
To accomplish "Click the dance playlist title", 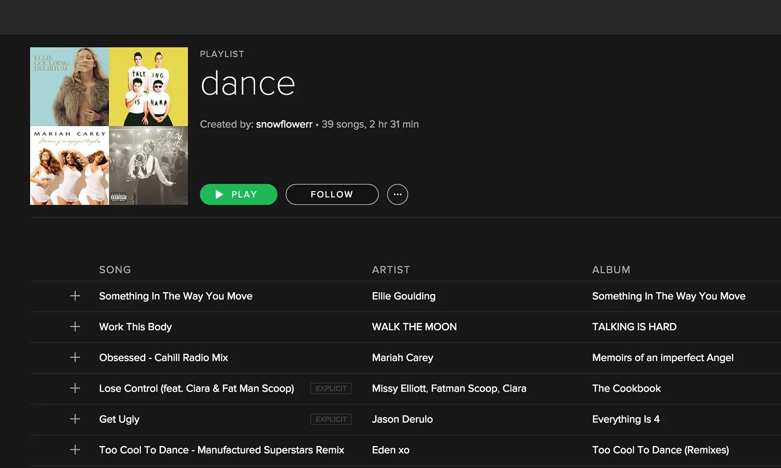I will (248, 84).
